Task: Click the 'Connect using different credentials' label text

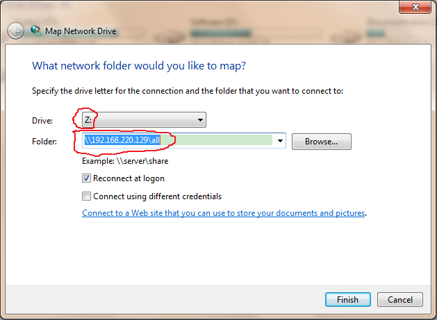Action: [158, 196]
